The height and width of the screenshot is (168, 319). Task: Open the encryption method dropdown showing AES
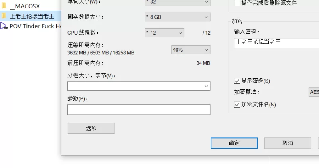(x=314, y=92)
